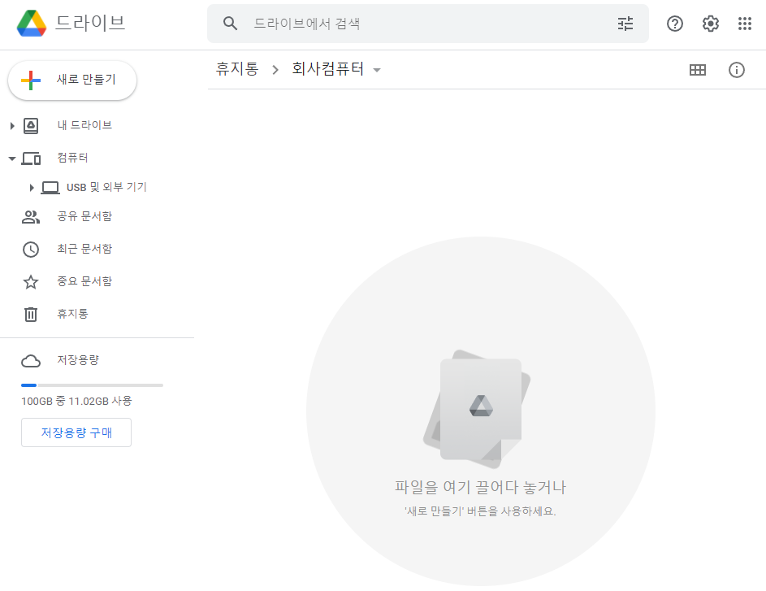Click the magnifier search icon

pyautogui.click(x=231, y=24)
